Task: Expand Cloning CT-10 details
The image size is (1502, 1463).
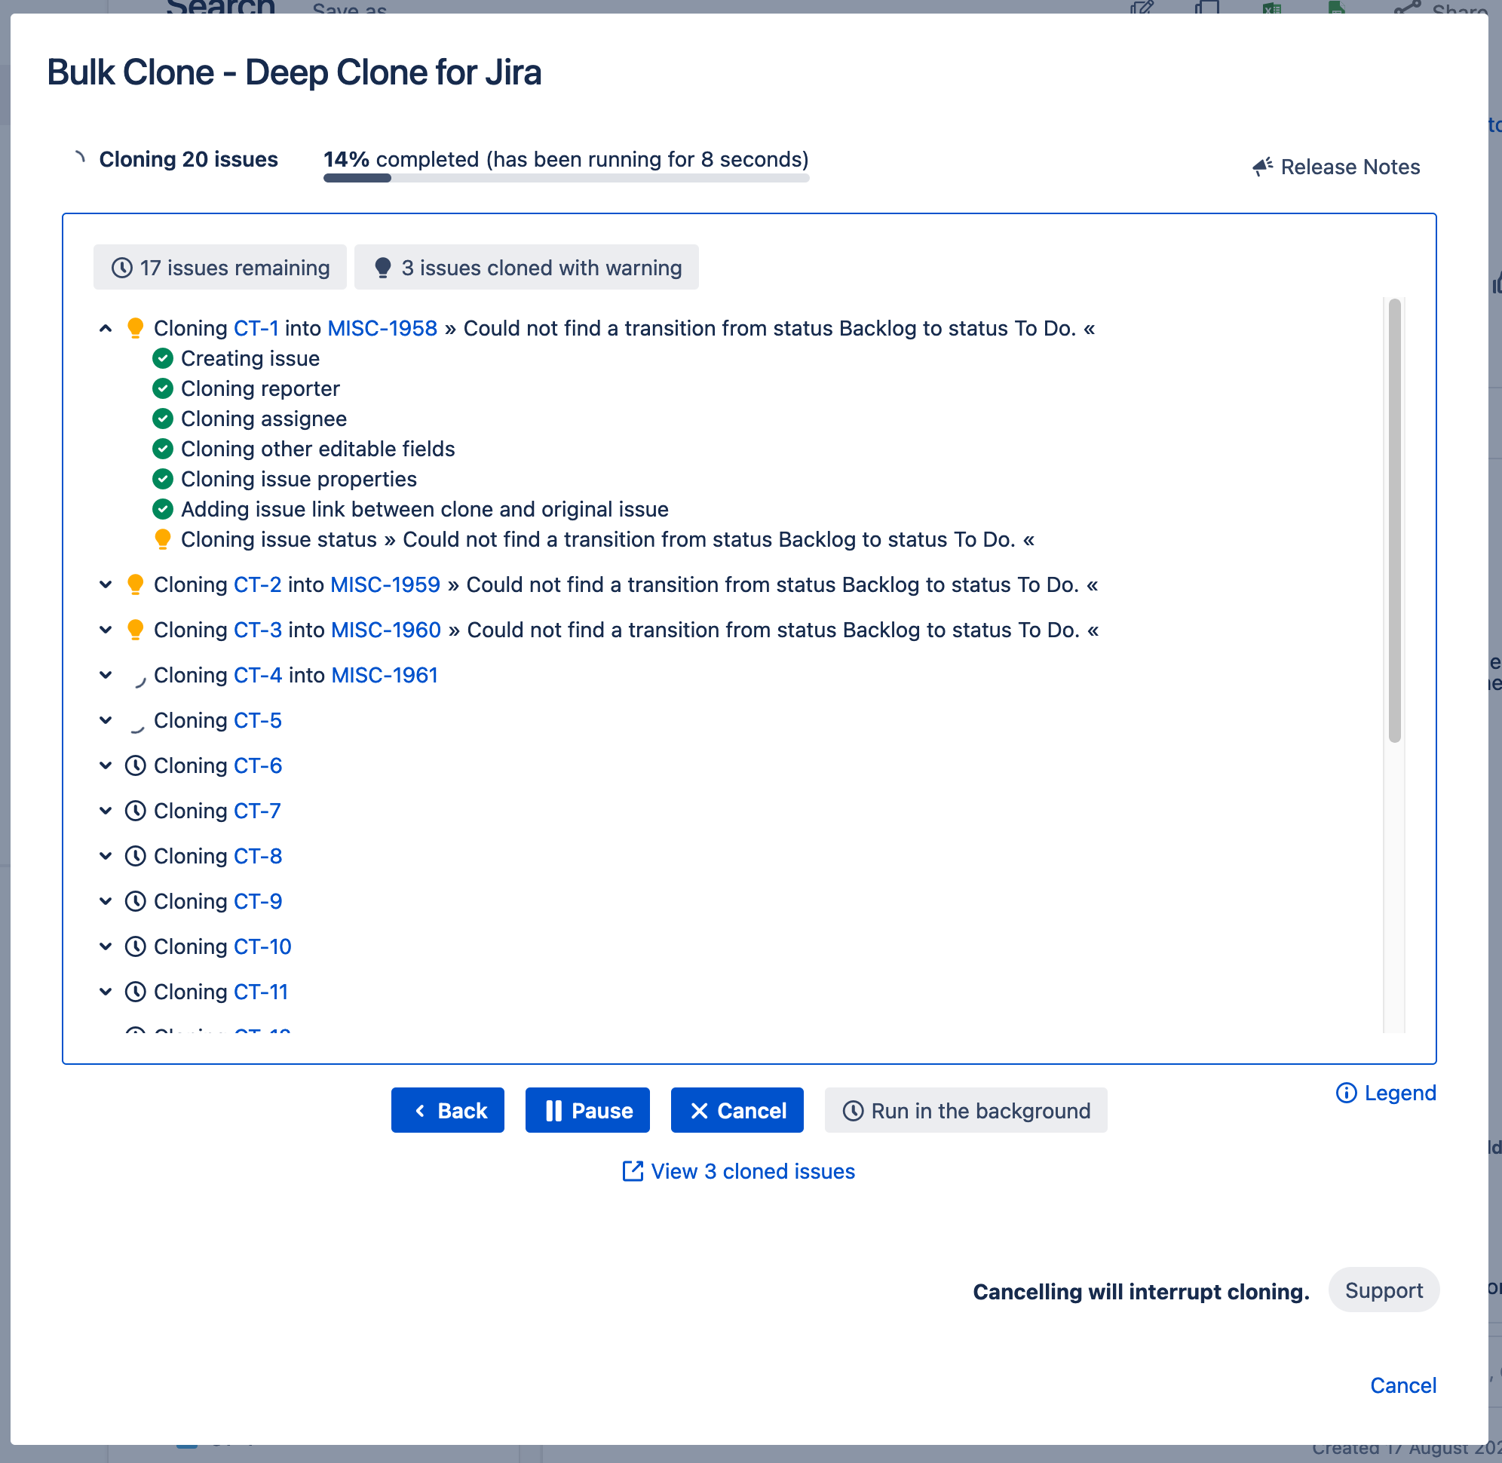Action: click(106, 946)
